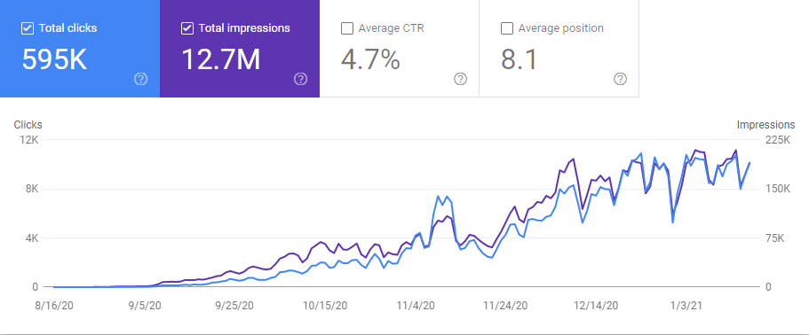This screenshot has width=809, height=335.
Task: Enable the Average CTR checkbox
Action: pos(347,28)
